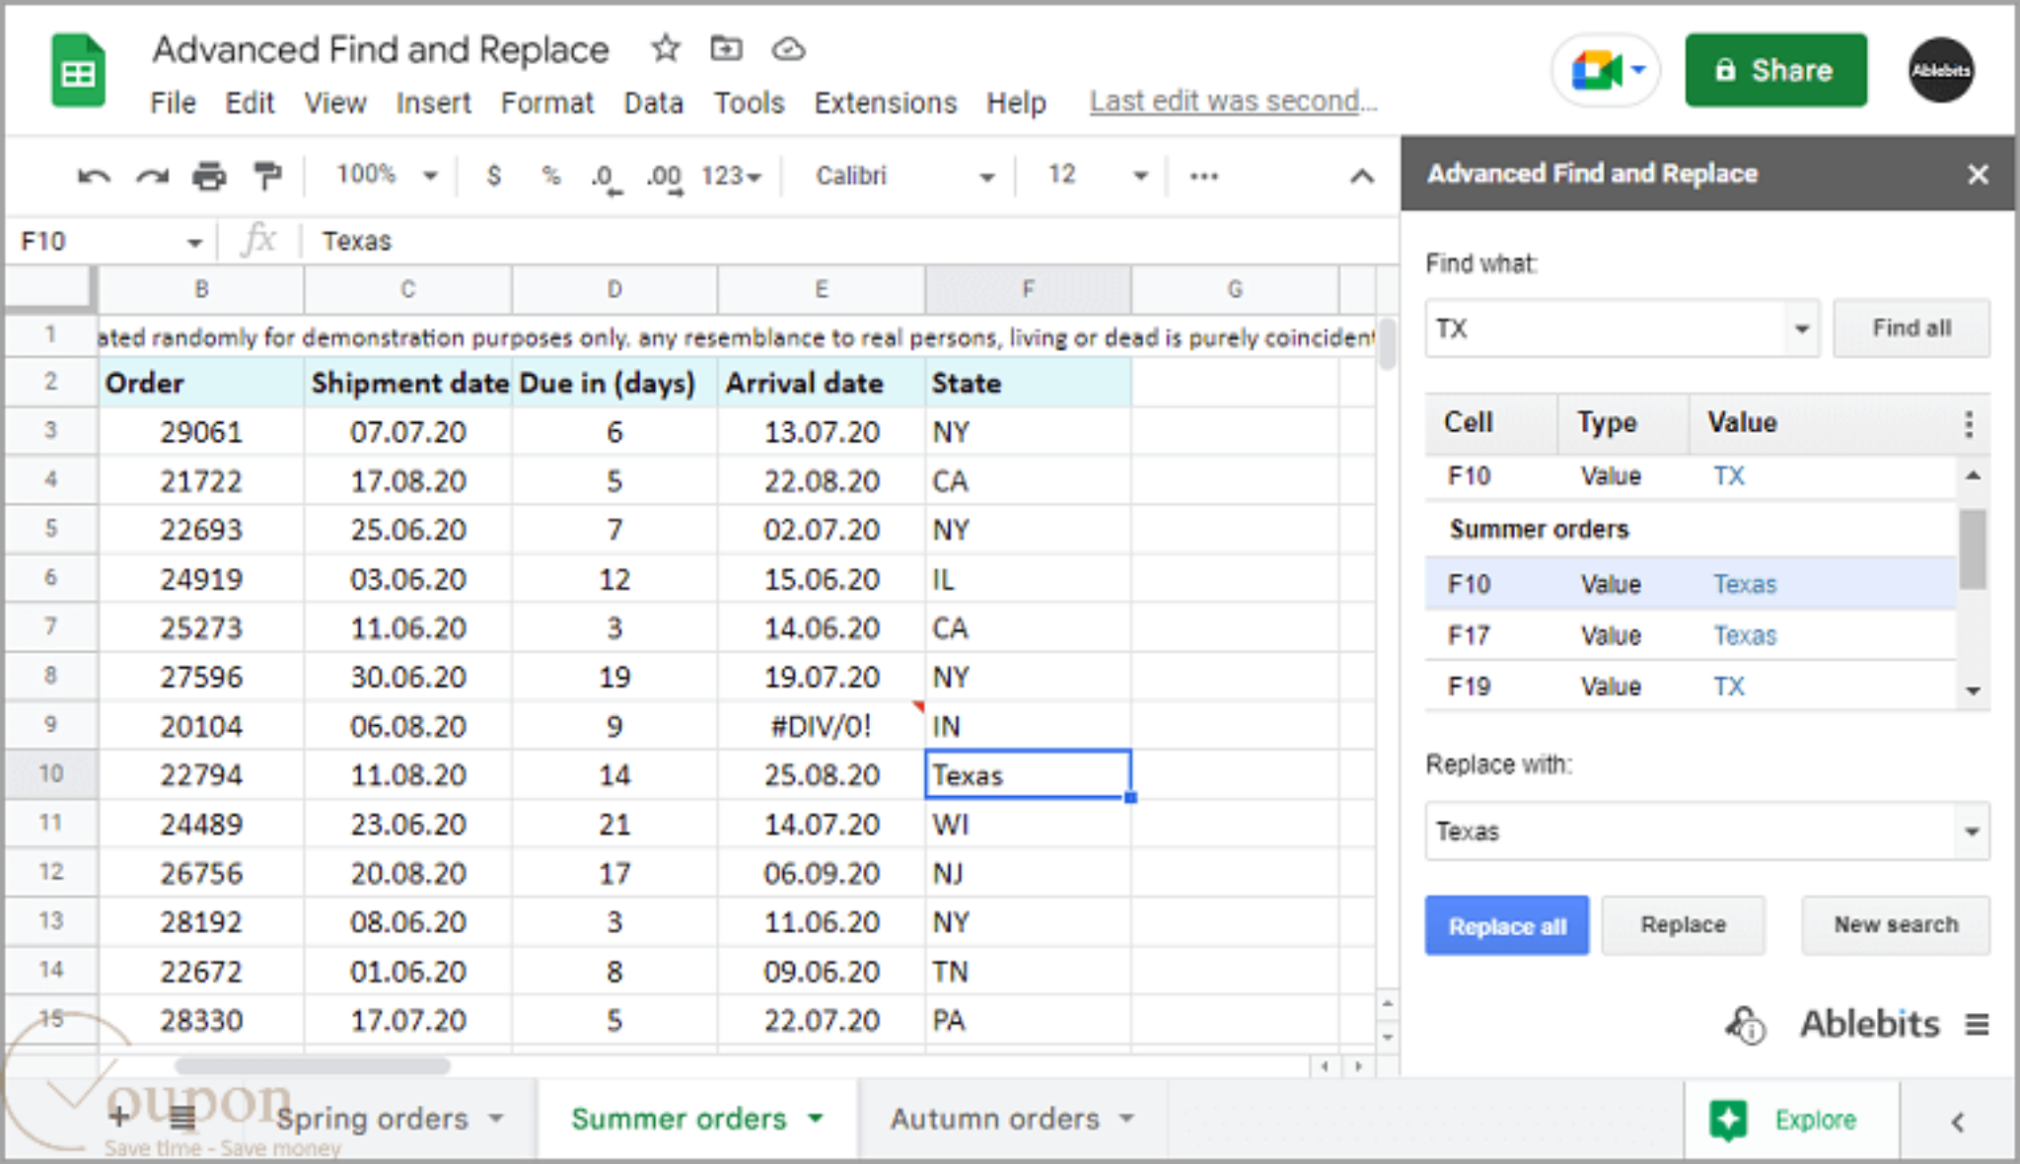Select row 10 header
The width and height of the screenshot is (2020, 1164).
point(50,774)
